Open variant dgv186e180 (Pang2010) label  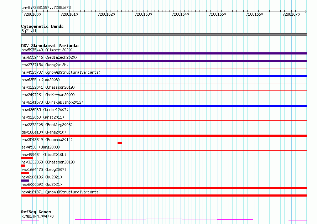point(44,132)
